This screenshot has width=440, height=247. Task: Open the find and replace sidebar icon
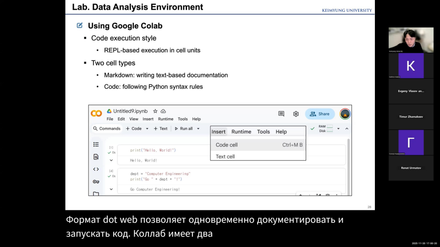[96, 157]
